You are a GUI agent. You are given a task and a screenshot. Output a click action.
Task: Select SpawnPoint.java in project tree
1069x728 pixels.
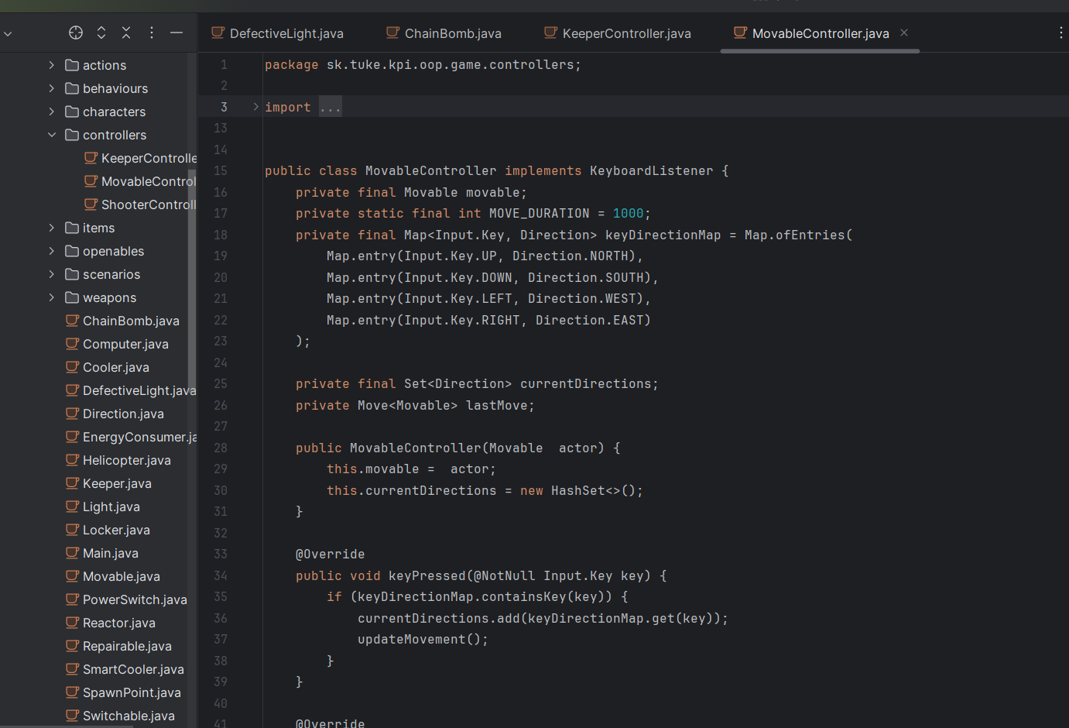[123, 692]
